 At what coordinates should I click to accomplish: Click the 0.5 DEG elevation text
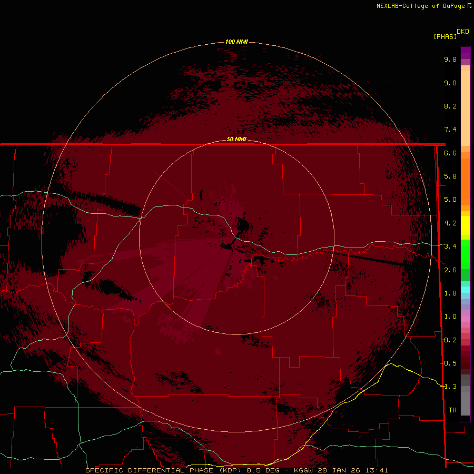[x=263, y=470]
